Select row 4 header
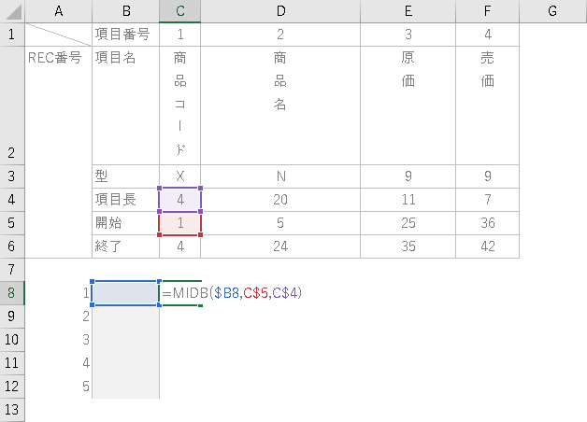This screenshot has width=587, height=422. pos(12,200)
